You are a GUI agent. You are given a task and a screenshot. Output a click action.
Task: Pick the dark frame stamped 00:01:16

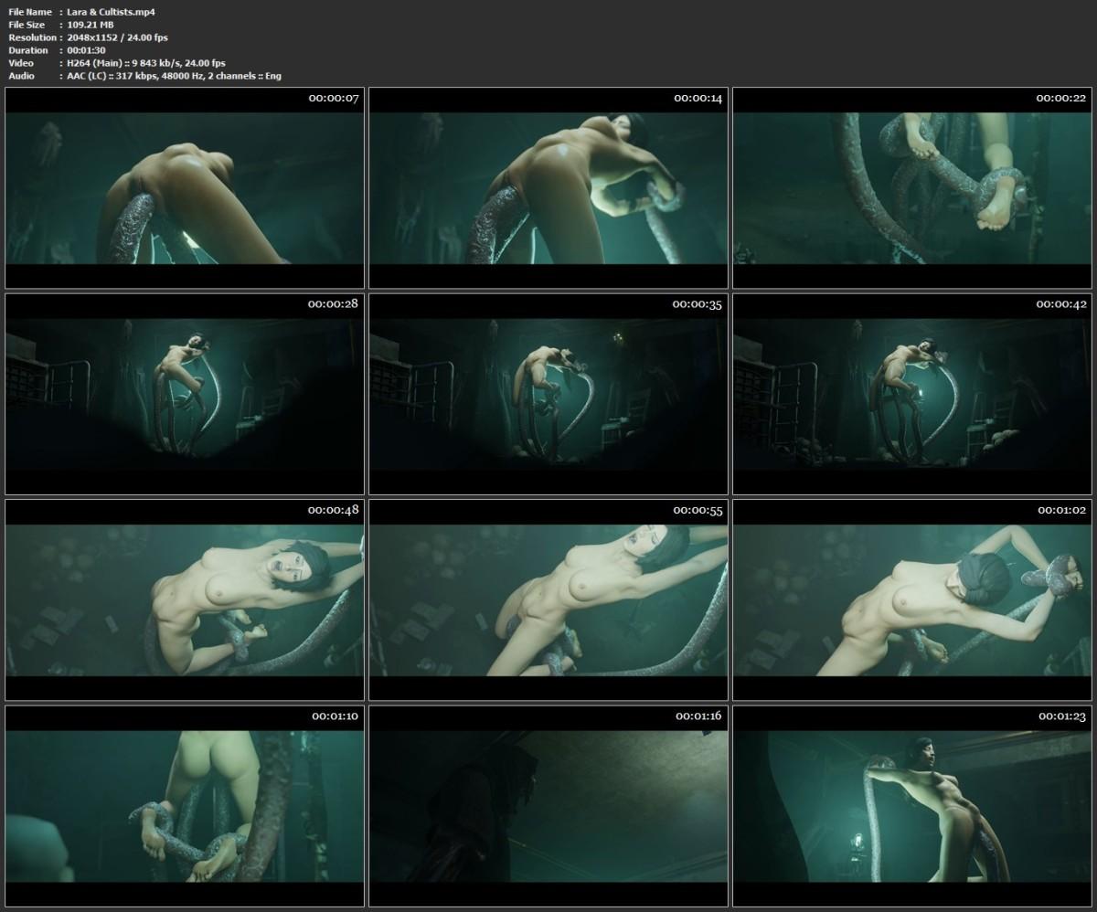click(x=548, y=805)
